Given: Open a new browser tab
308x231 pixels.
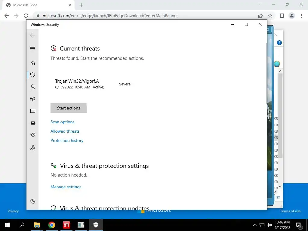Looking at the screenshot, I should pyautogui.click(x=81, y=5).
